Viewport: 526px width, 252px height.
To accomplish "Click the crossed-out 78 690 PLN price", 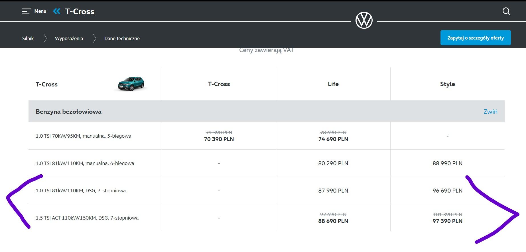I will (x=333, y=133).
